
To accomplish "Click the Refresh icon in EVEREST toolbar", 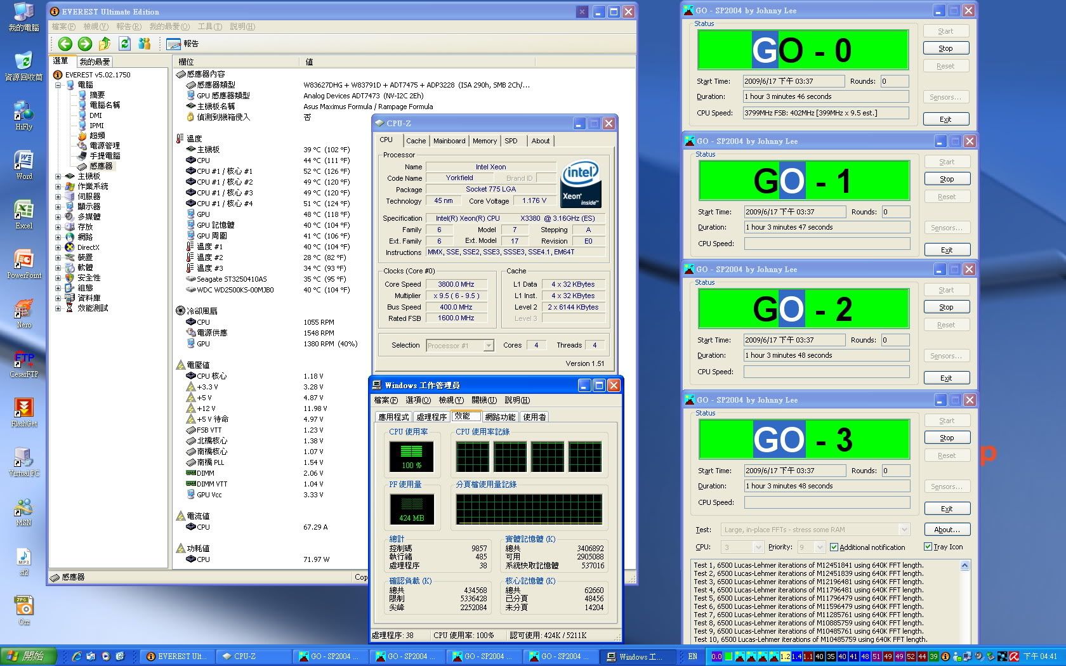I will [x=124, y=44].
